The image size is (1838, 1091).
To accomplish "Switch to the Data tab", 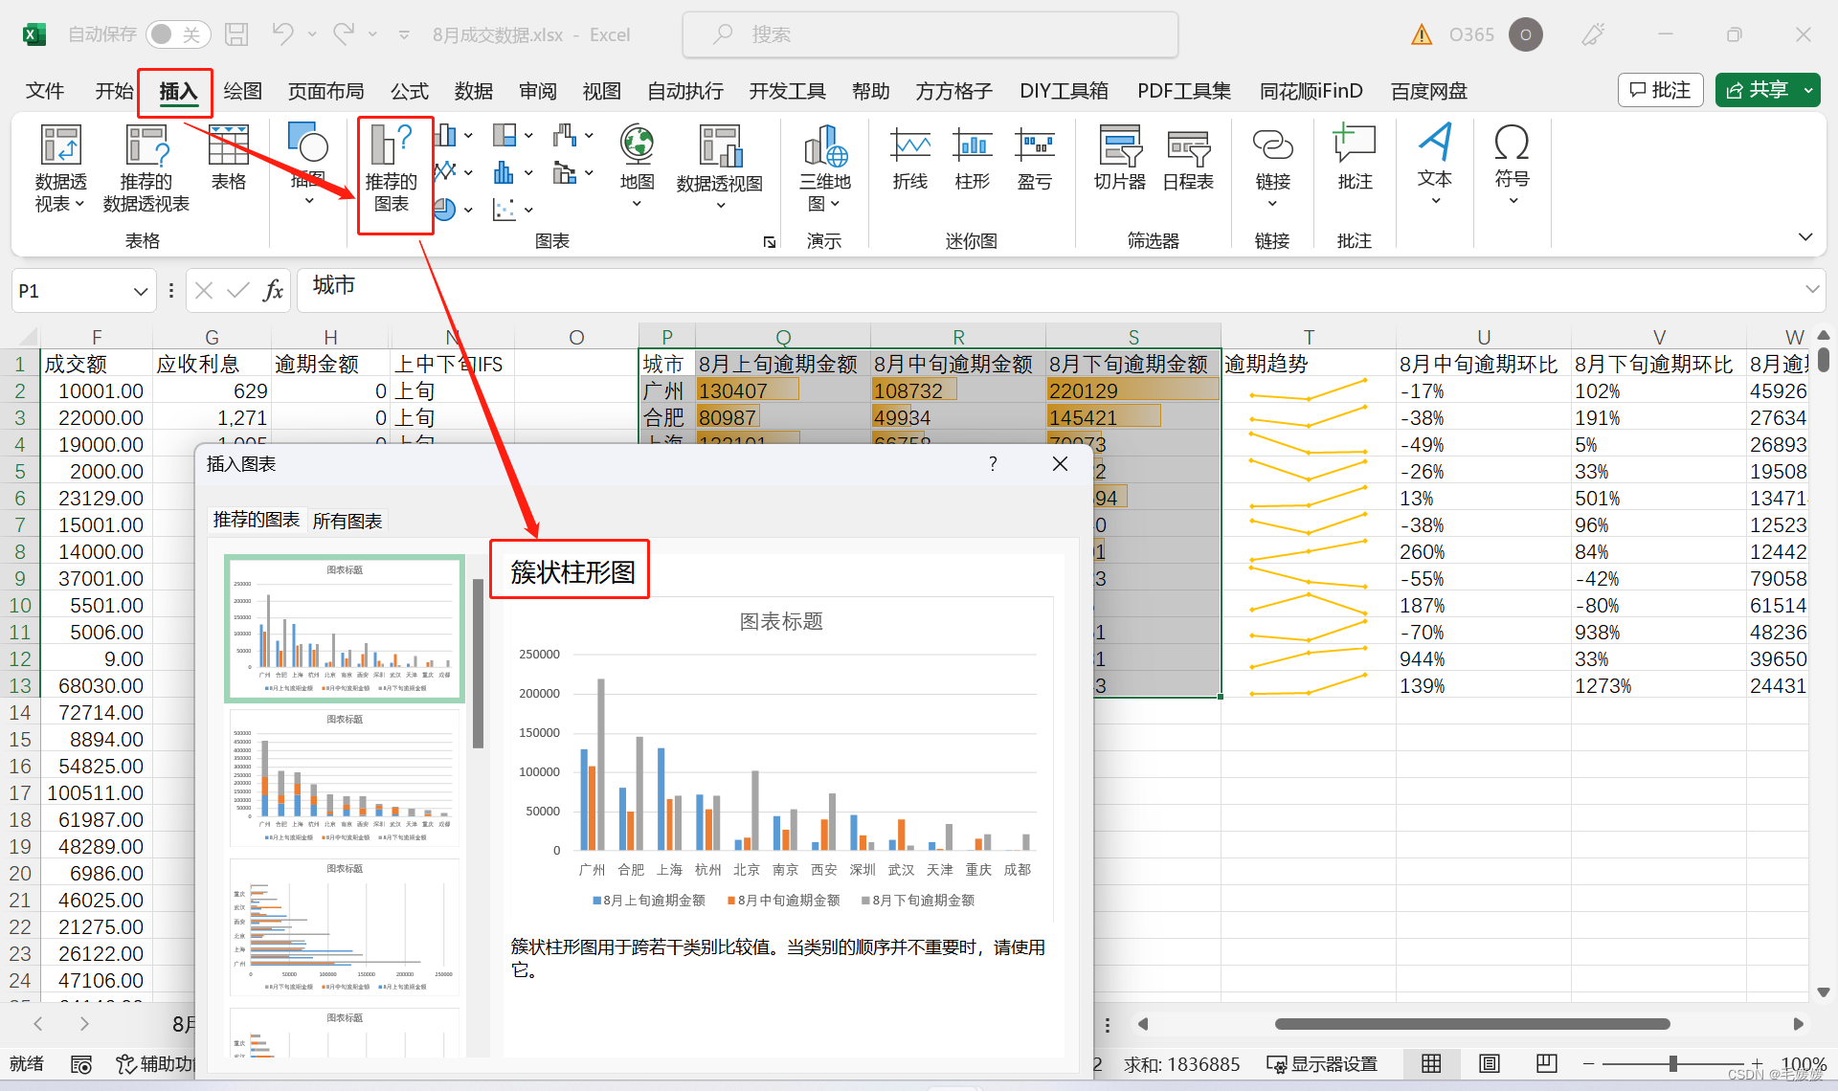I will pyautogui.click(x=474, y=91).
